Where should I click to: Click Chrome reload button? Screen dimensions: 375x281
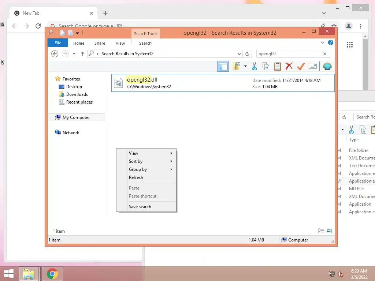tap(38, 26)
